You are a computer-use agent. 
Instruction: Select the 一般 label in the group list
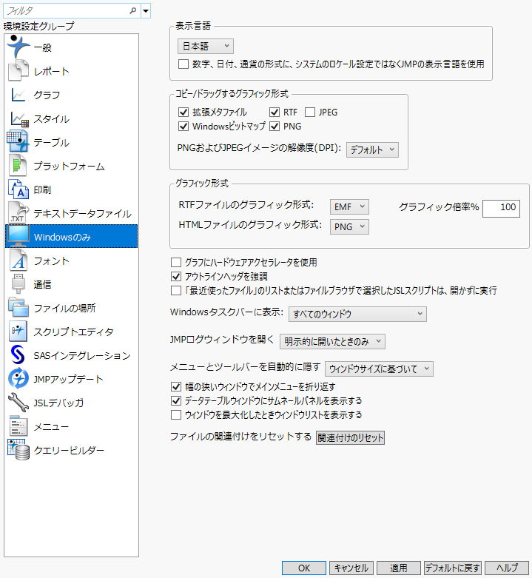coord(43,47)
